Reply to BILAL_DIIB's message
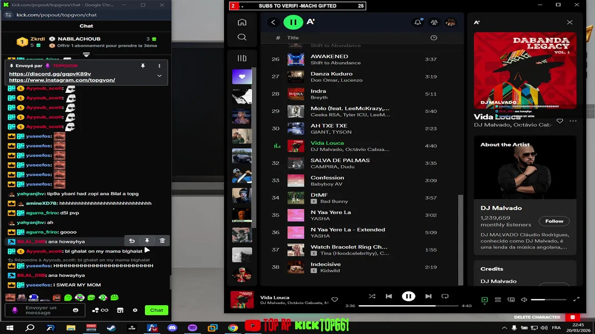 (x=132, y=241)
